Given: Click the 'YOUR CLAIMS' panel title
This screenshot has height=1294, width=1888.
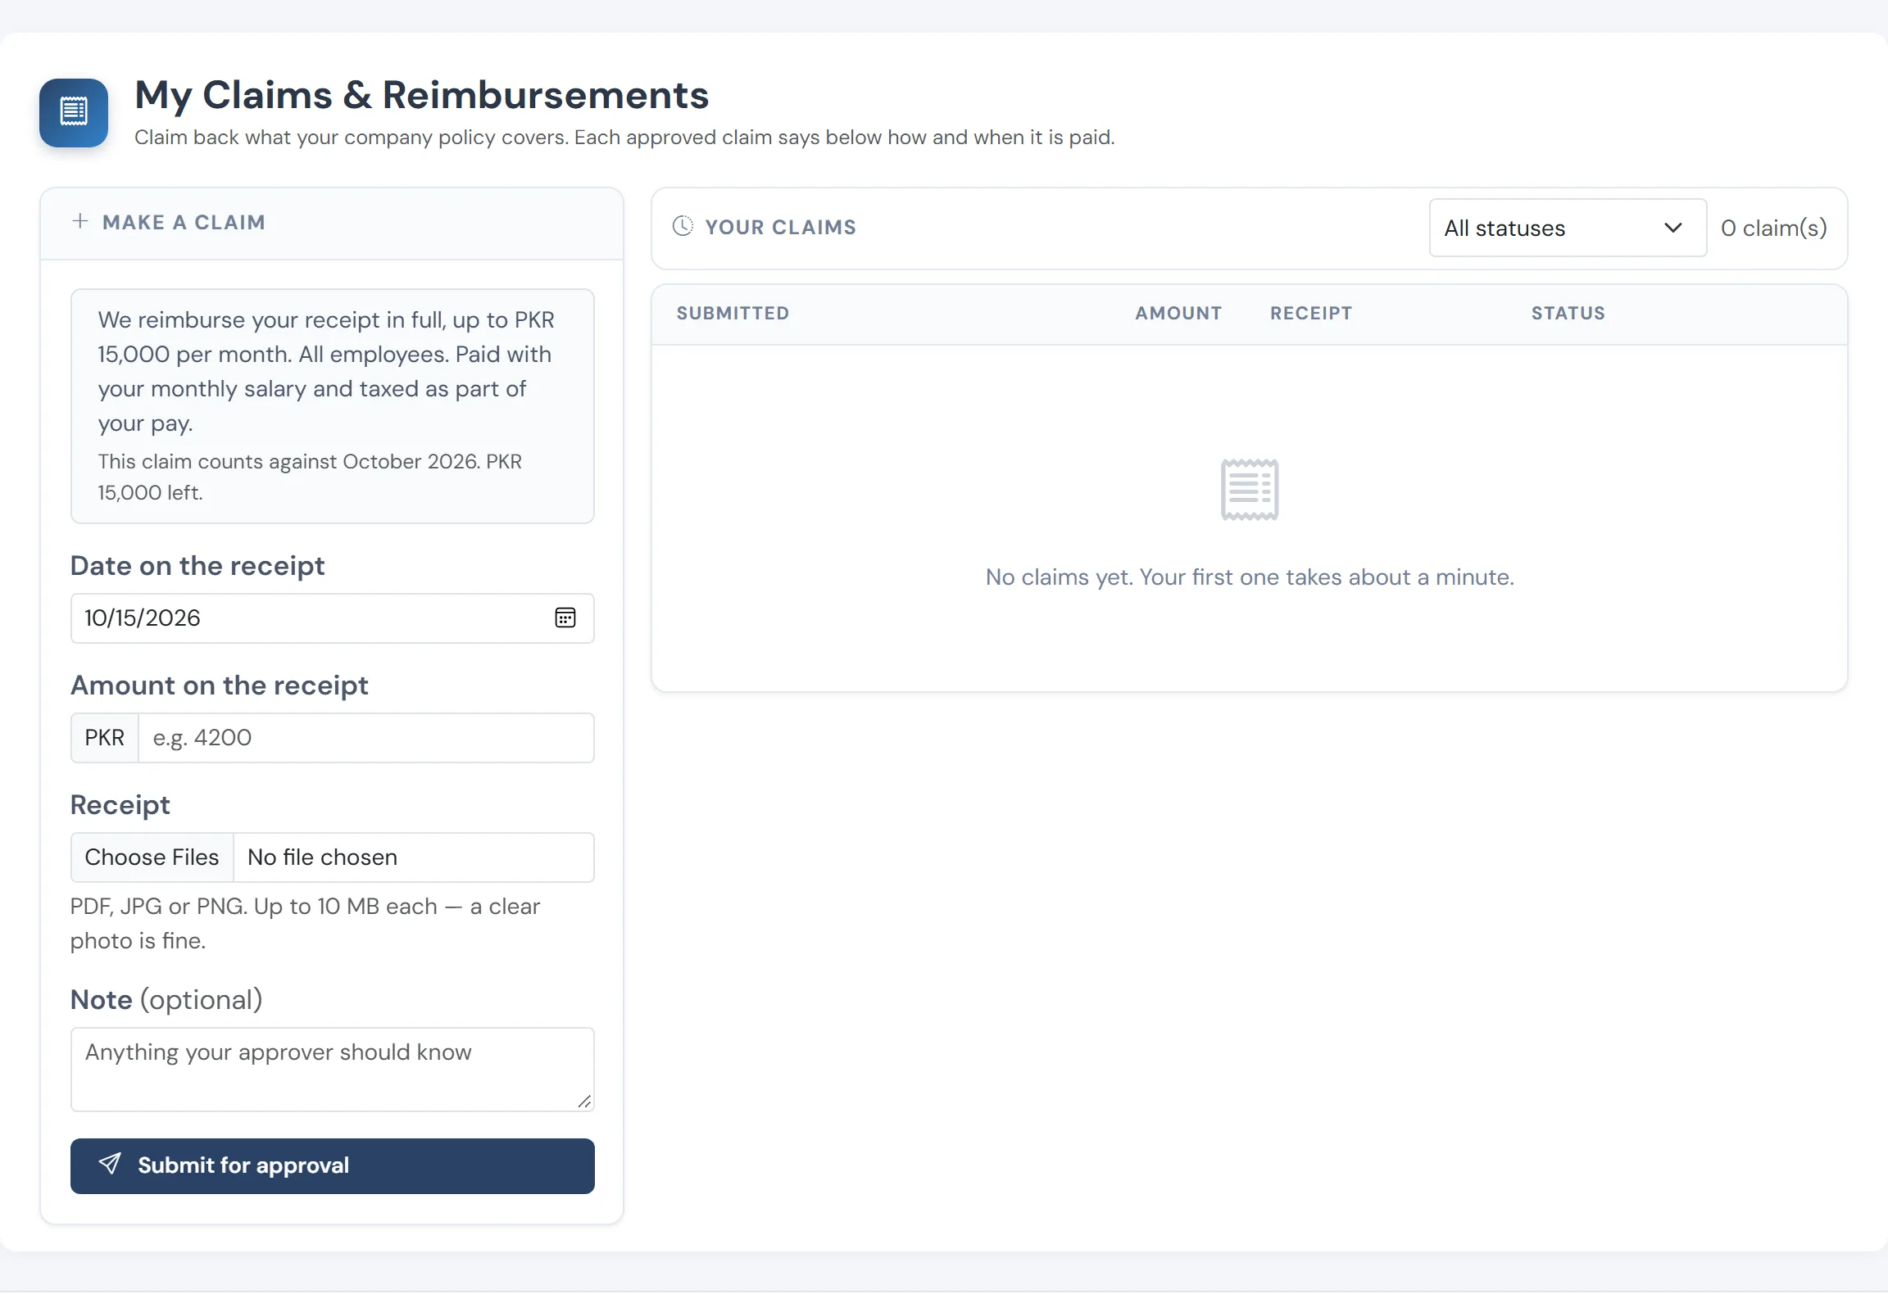Looking at the screenshot, I should click(x=781, y=227).
